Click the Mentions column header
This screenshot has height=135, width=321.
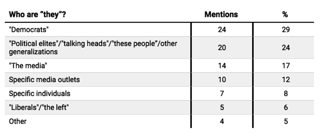pyautogui.click(x=221, y=15)
